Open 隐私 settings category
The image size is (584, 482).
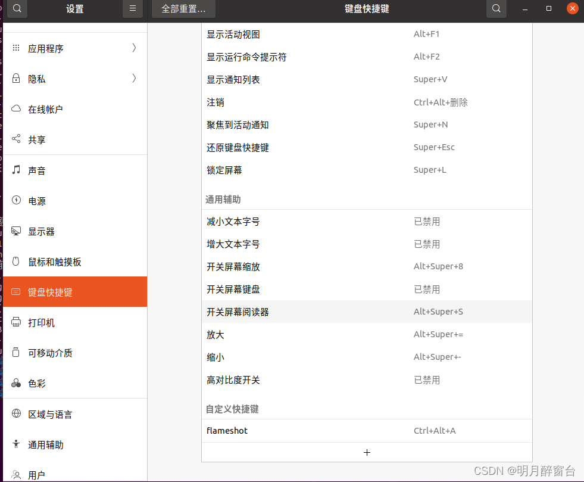click(75, 79)
